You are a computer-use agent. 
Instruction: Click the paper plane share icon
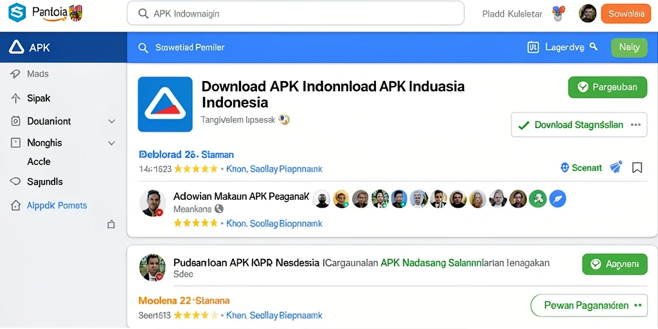tap(616, 168)
